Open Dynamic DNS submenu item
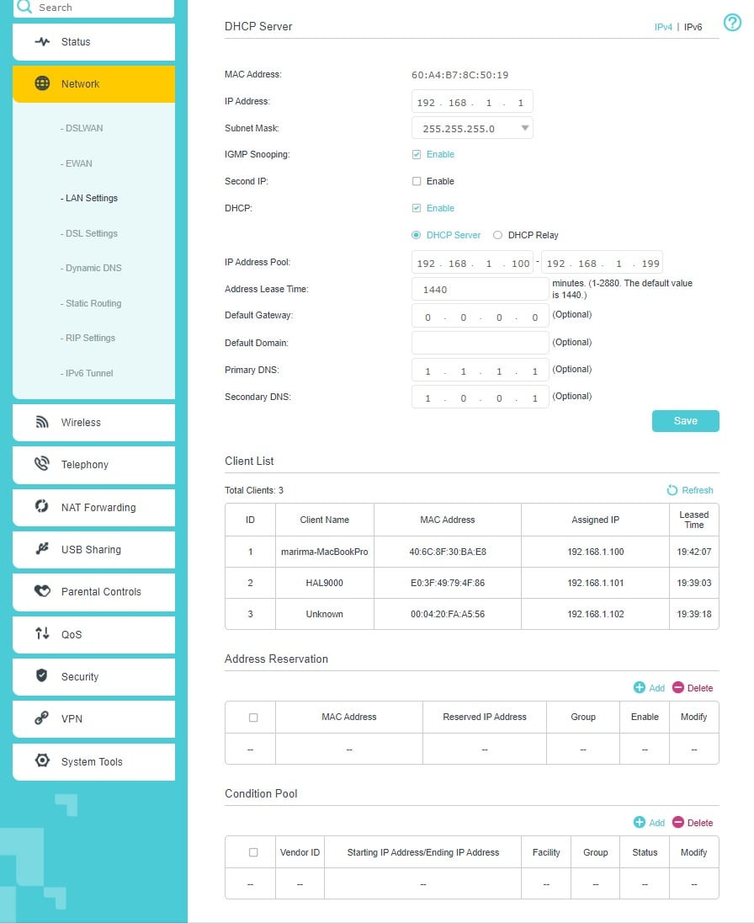 pos(91,269)
